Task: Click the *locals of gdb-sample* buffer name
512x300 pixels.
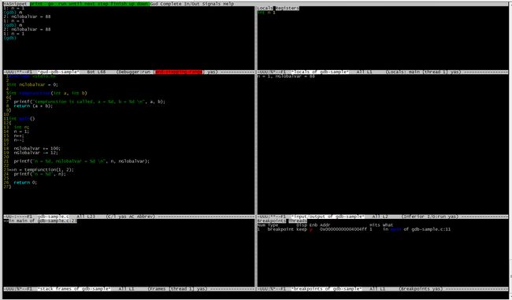Action: [320, 72]
